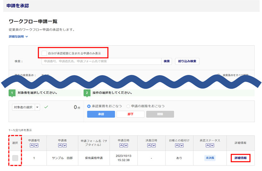Expand the 詳細な説明 section

coord(18,37)
